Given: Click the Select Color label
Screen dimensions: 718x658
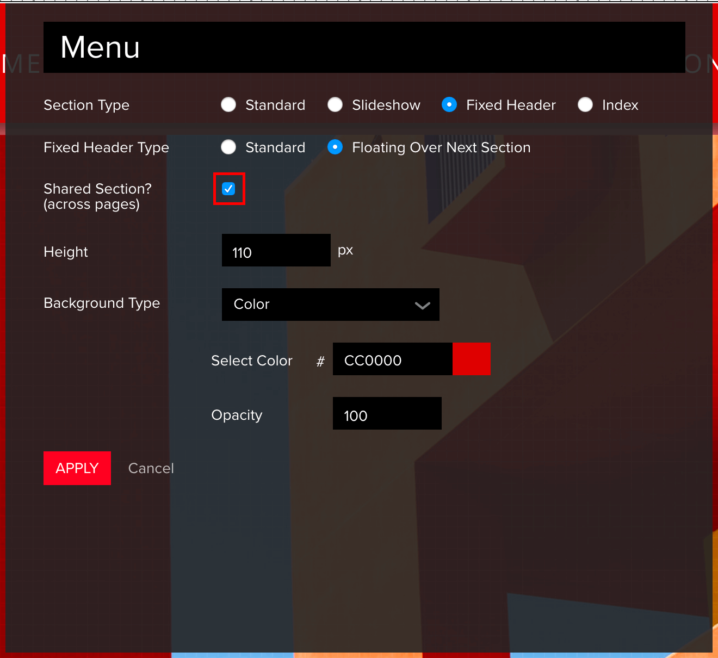Looking at the screenshot, I should coord(251,361).
